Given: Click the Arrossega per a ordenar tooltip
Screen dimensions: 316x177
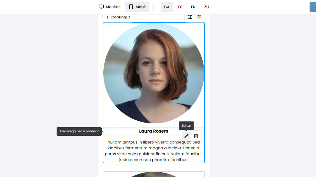Looking at the screenshot, I should click(79, 131).
